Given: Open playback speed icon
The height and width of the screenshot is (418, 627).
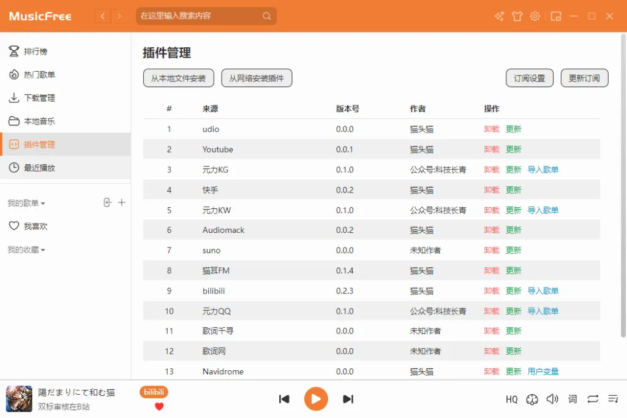Looking at the screenshot, I should click(532, 399).
